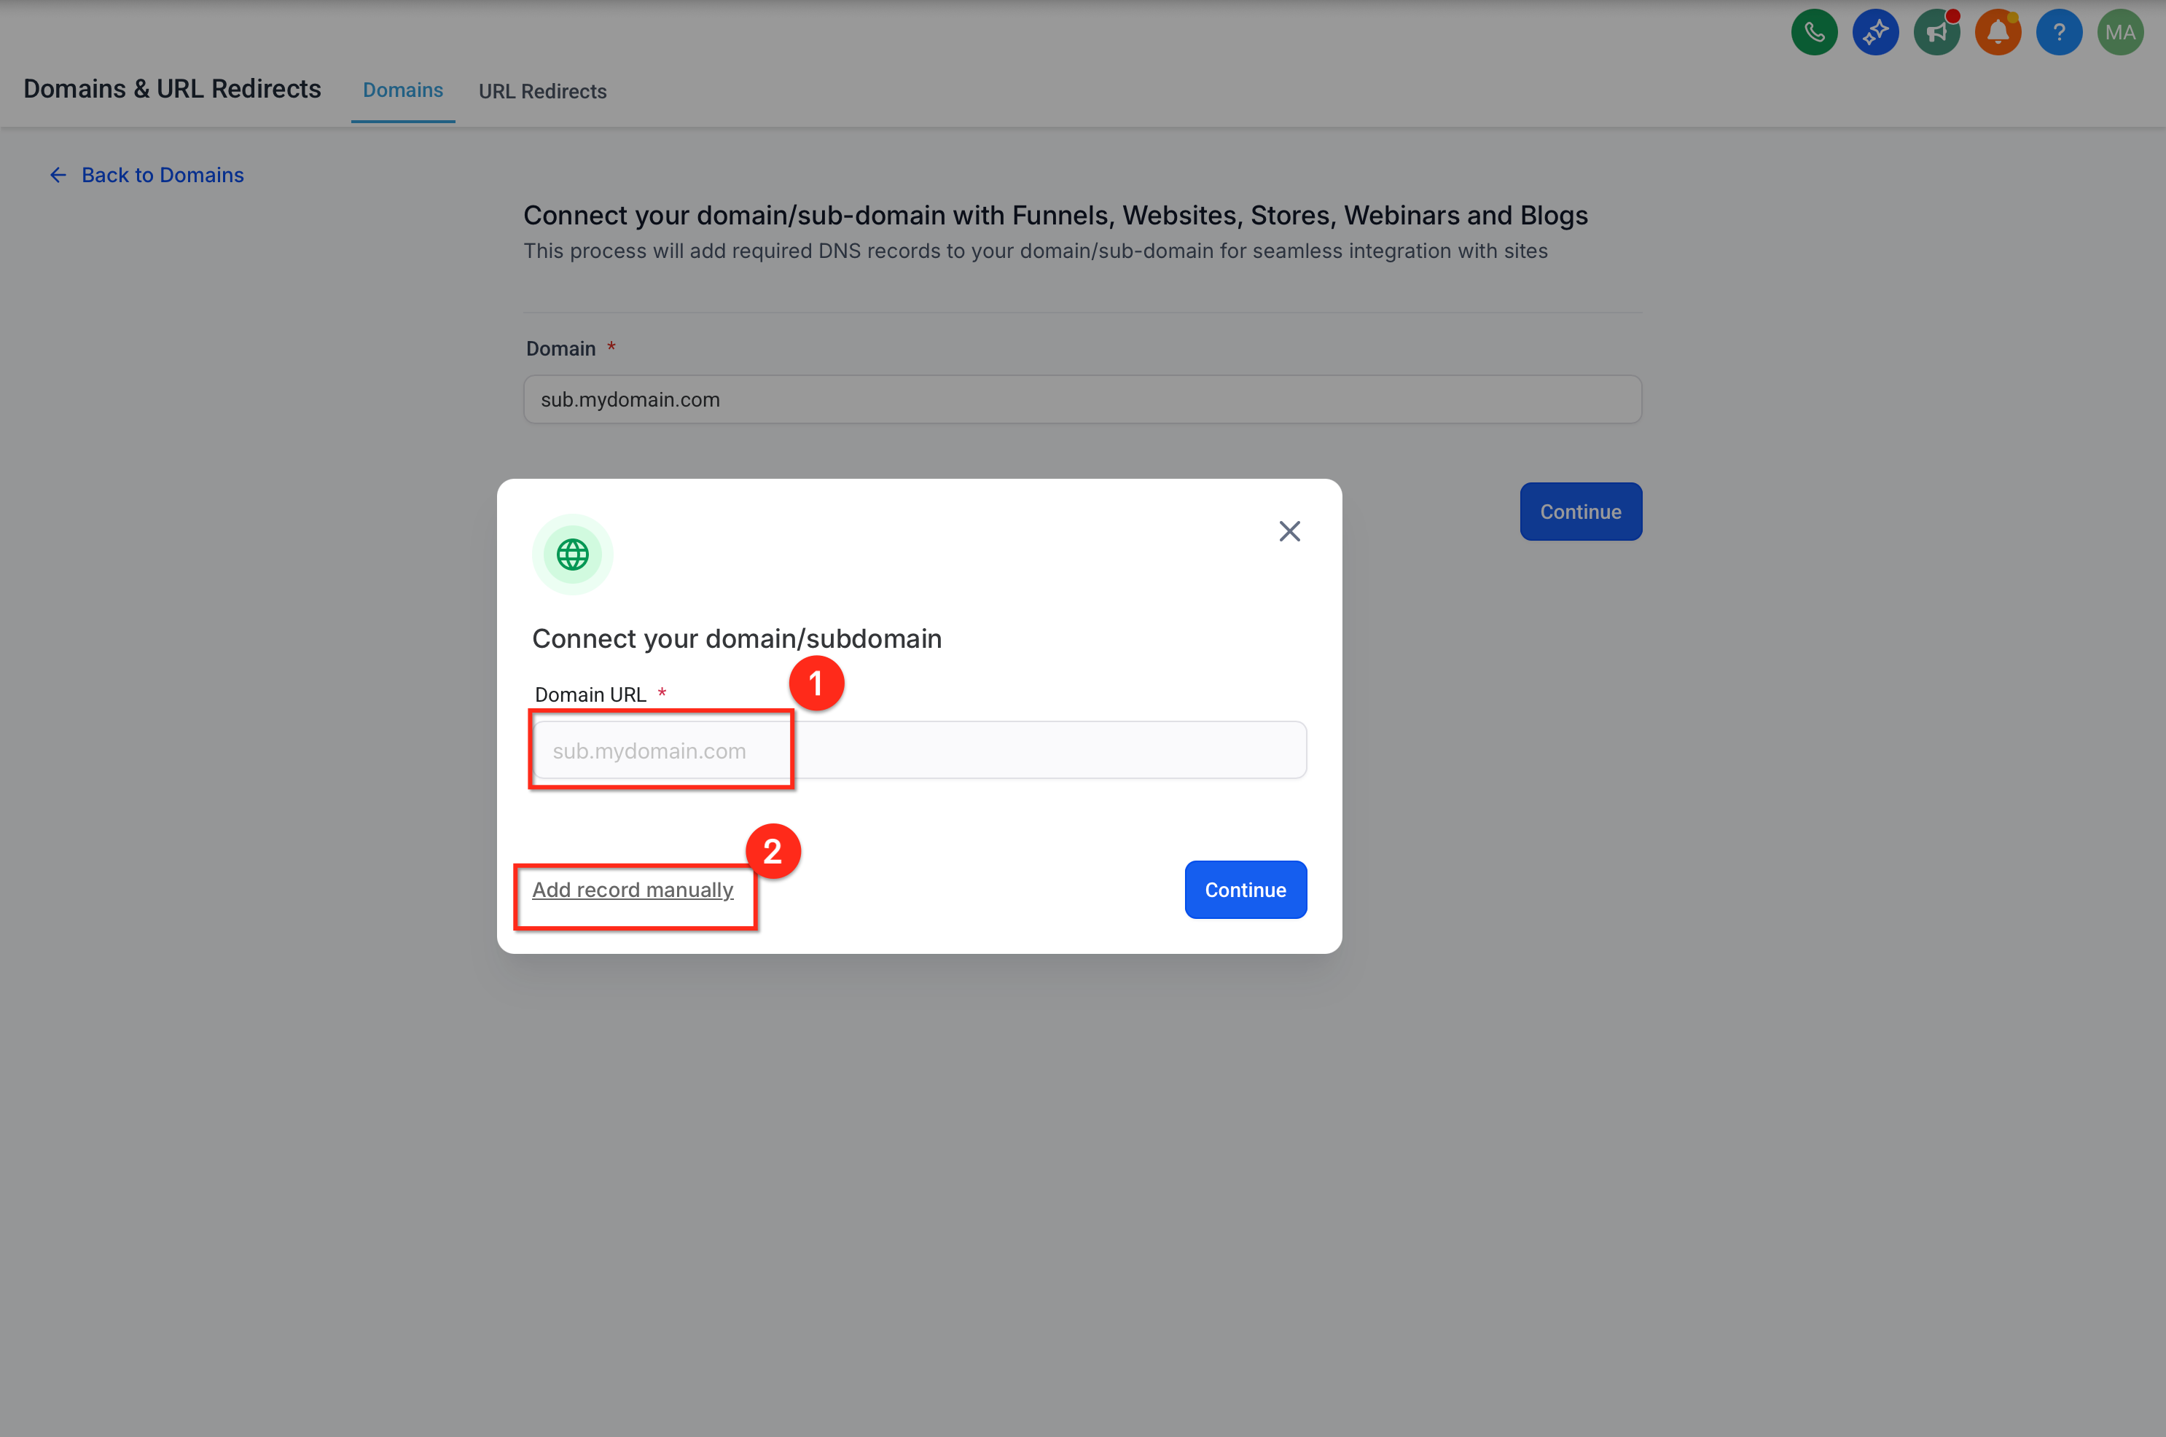This screenshot has width=2166, height=1437.
Task: Select the Domains tab
Action: (402, 90)
